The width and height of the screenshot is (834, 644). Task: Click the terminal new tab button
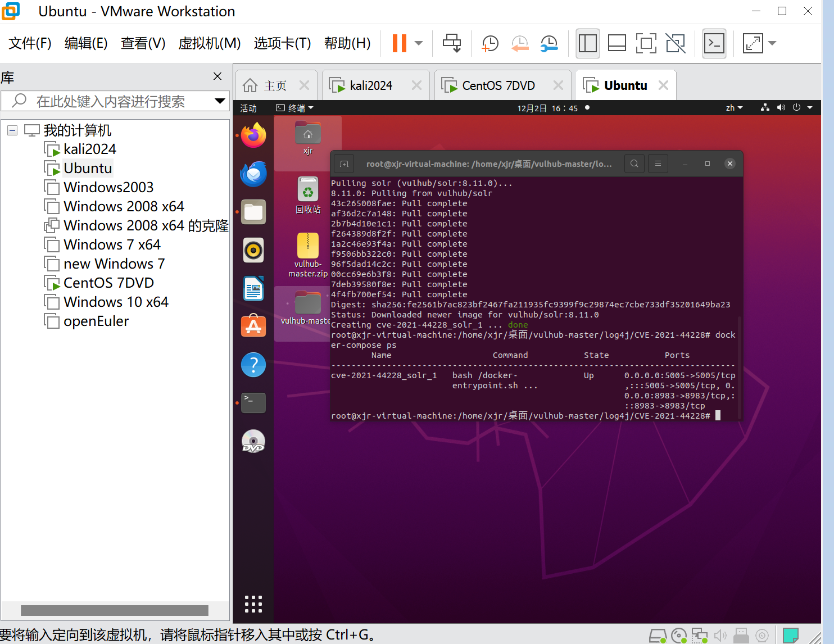click(344, 164)
